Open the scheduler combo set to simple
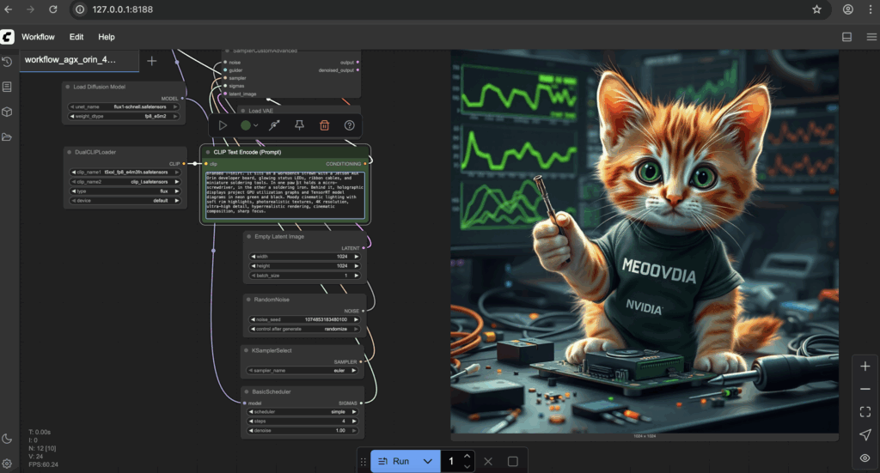The width and height of the screenshot is (880, 473). 301,411
